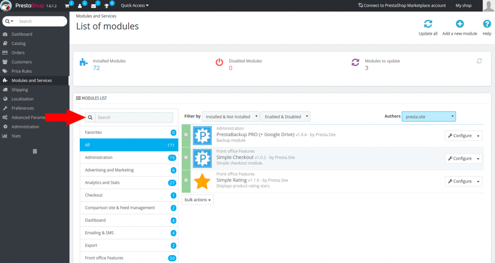Expand Simple Checkout Configure arrow menu
Viewport: 495px width, 263px height.
pyautogui.click(x=478, y=158)
